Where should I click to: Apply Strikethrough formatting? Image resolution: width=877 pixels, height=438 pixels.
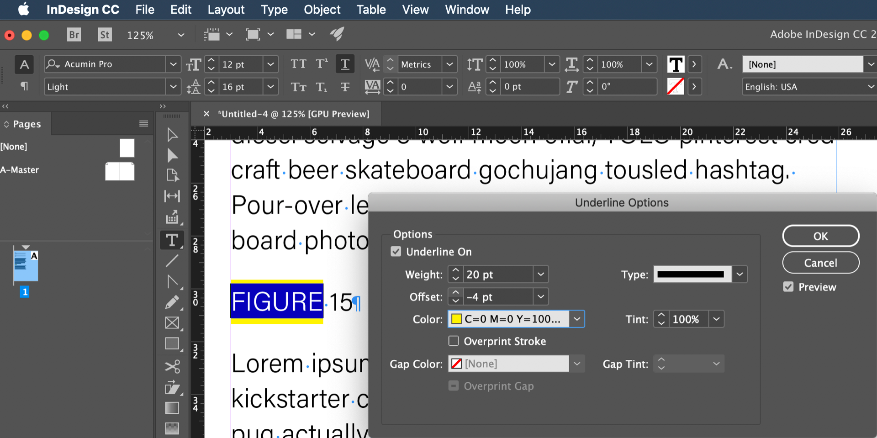tap(345, 87)
